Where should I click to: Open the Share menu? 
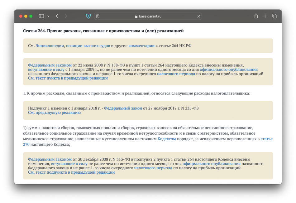(x=255, y=16)
